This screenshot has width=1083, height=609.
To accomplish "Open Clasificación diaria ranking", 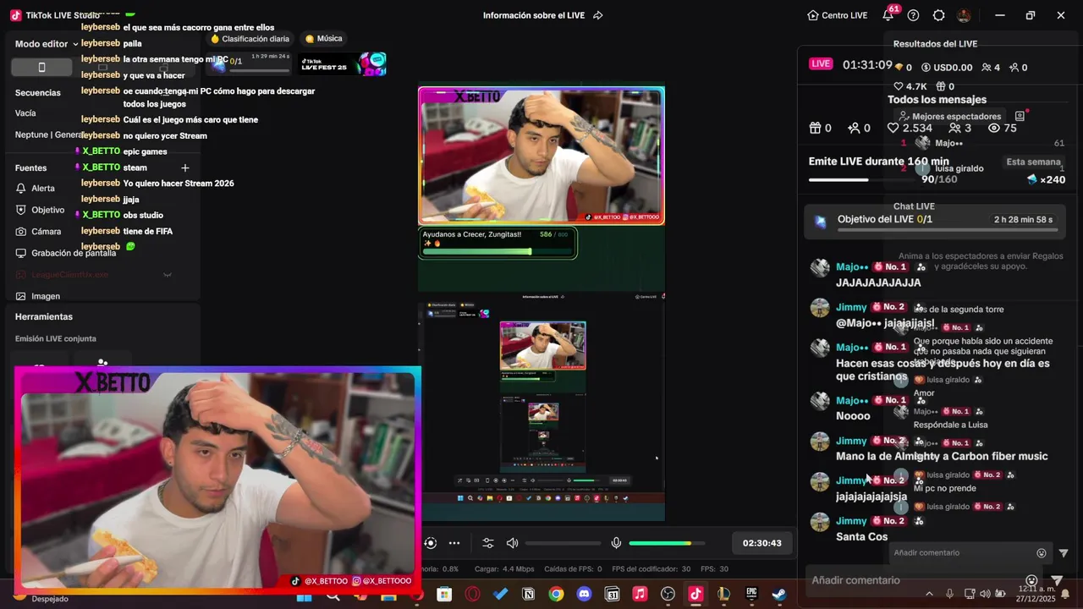I will [x=250, y=39].
